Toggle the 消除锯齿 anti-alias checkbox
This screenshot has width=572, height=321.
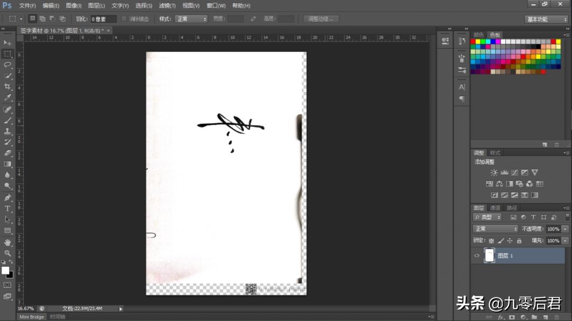pyautogui.click(x=123, y=19)
